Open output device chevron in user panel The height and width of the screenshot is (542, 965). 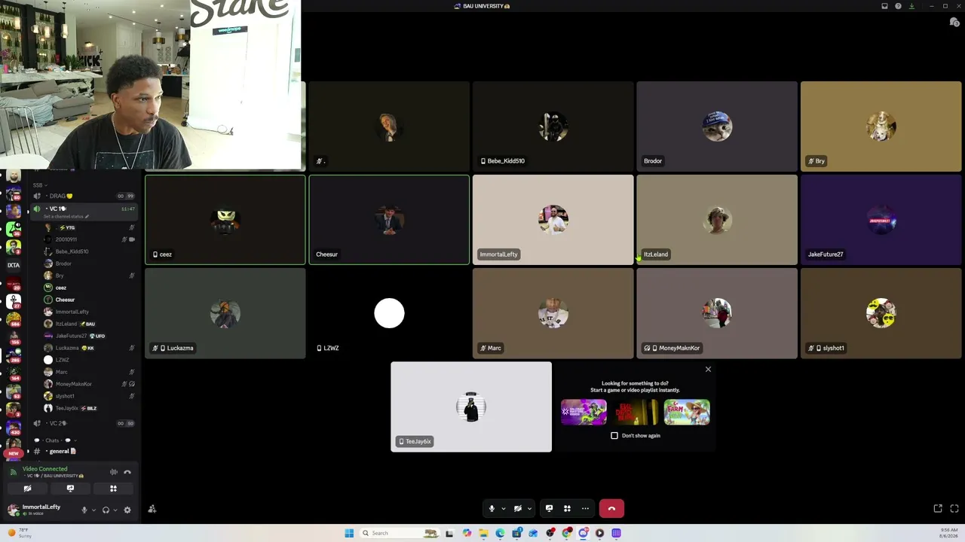[115, 510]
